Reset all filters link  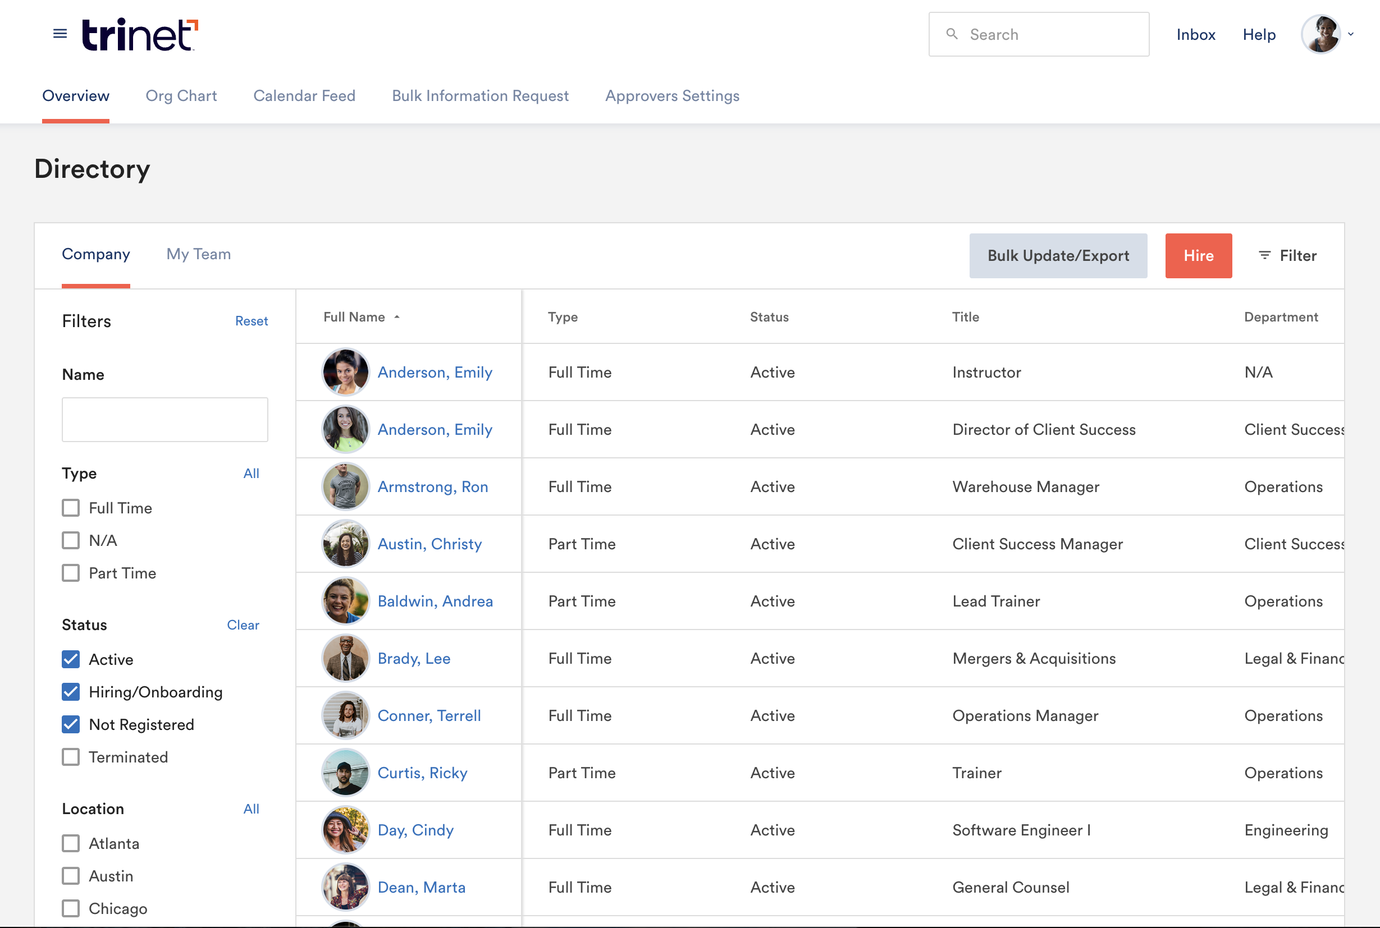(251, 321)
